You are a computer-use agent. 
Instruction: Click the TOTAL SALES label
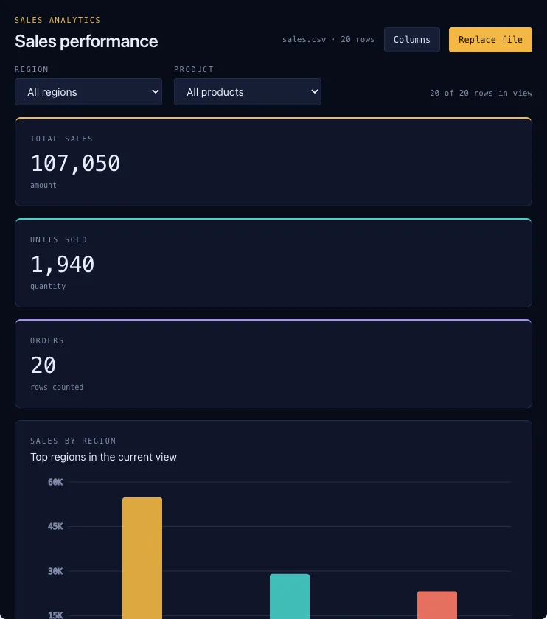coord(62,139)
